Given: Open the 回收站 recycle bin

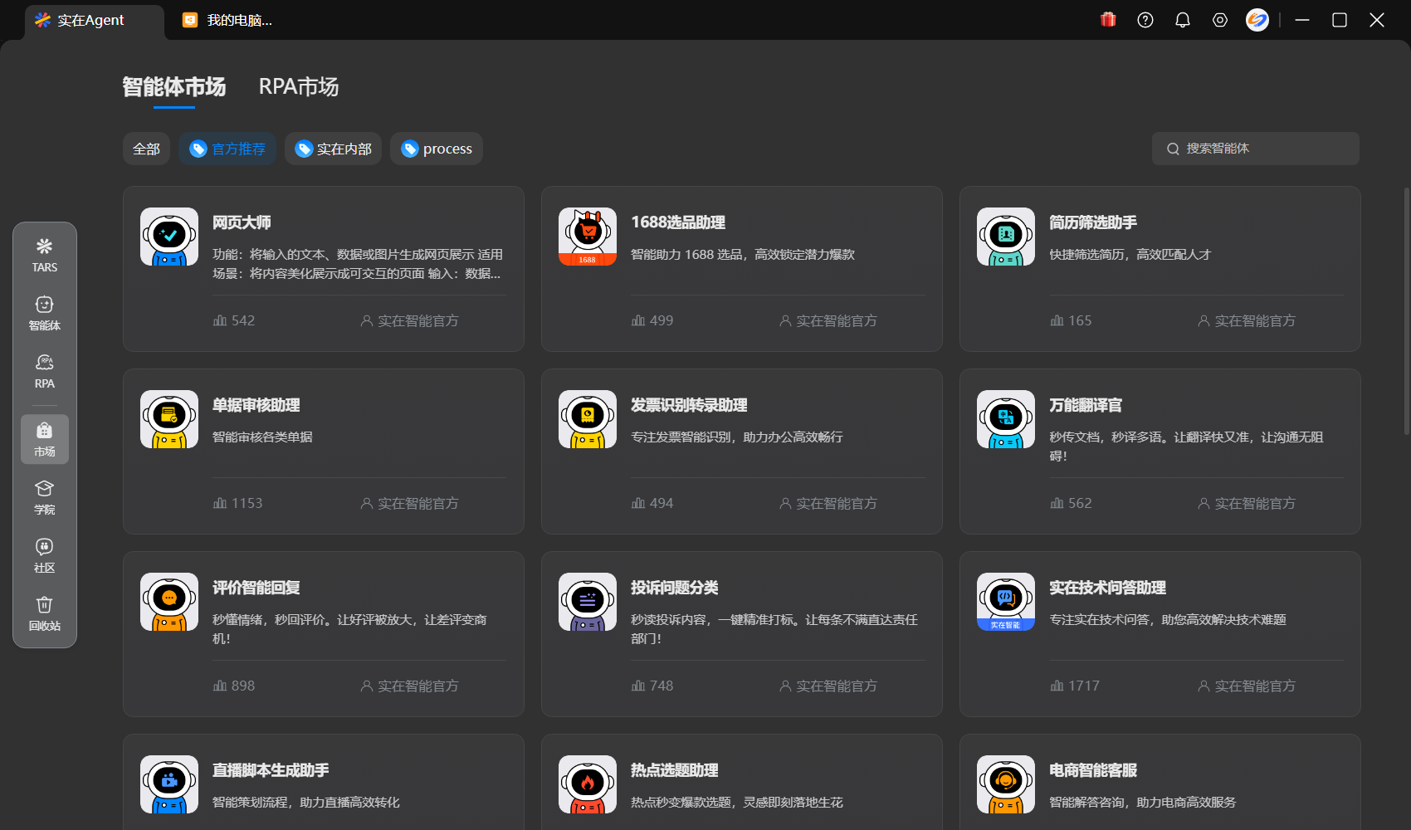Looking at the screenshot, I should coord(45,613).
